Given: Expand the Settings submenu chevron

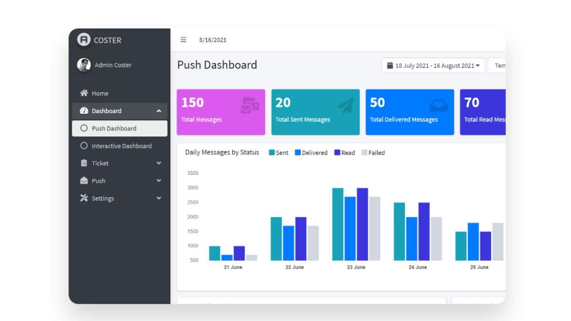Looking at the screenshot, I should click(158, 198).
